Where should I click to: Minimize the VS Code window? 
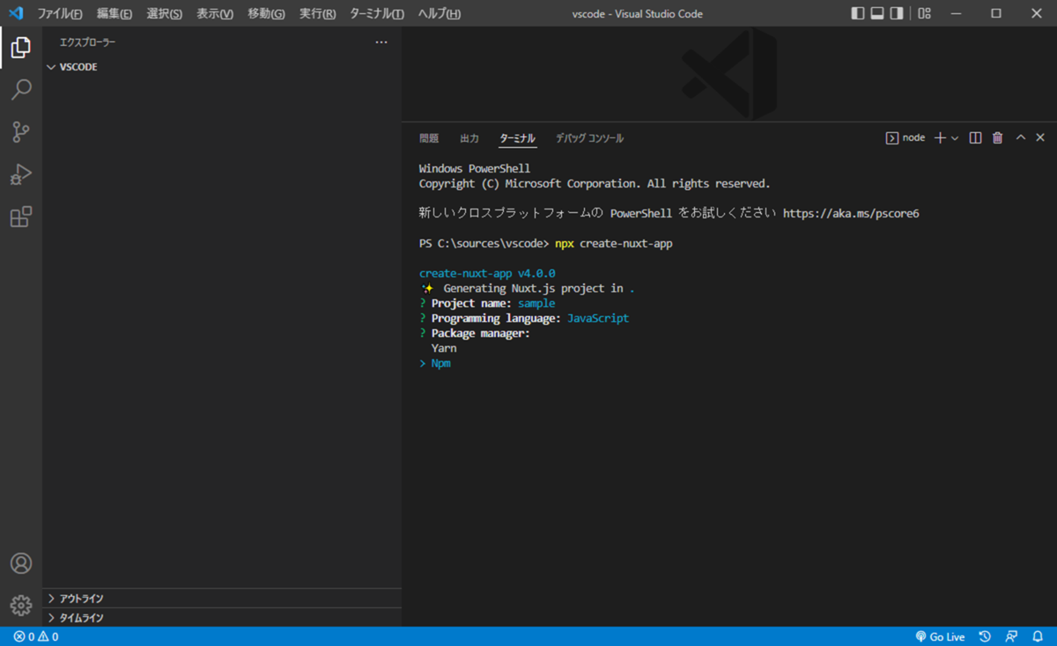click(956, 13)
